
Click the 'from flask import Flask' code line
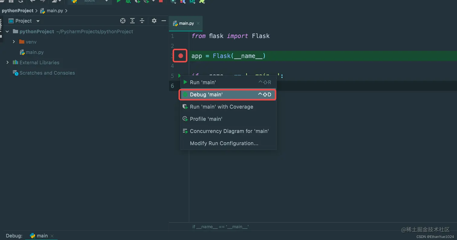(x=231, y=36)
